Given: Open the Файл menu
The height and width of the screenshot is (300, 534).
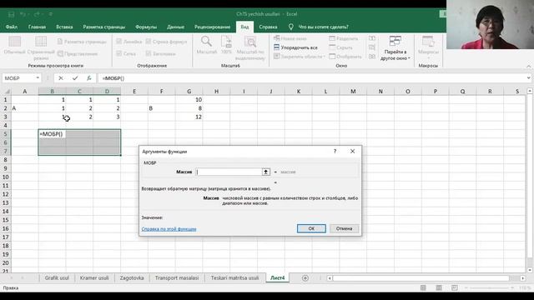Looking at the screenshot, I should tap(11, 27).
